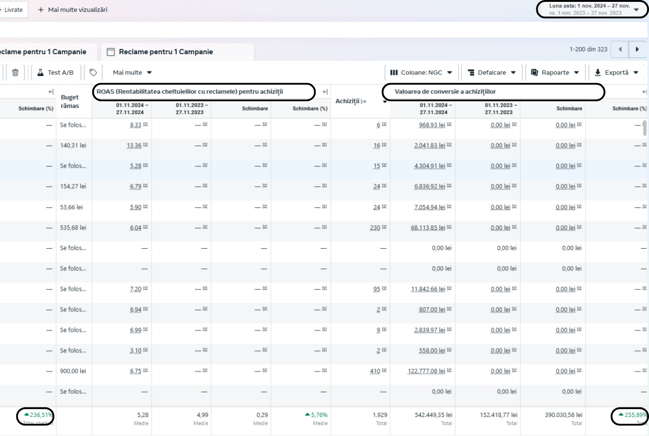Screen dimensions: 649x436
Task: Click the 68.113,85 lei conversion value
Action: coord(428,228)
